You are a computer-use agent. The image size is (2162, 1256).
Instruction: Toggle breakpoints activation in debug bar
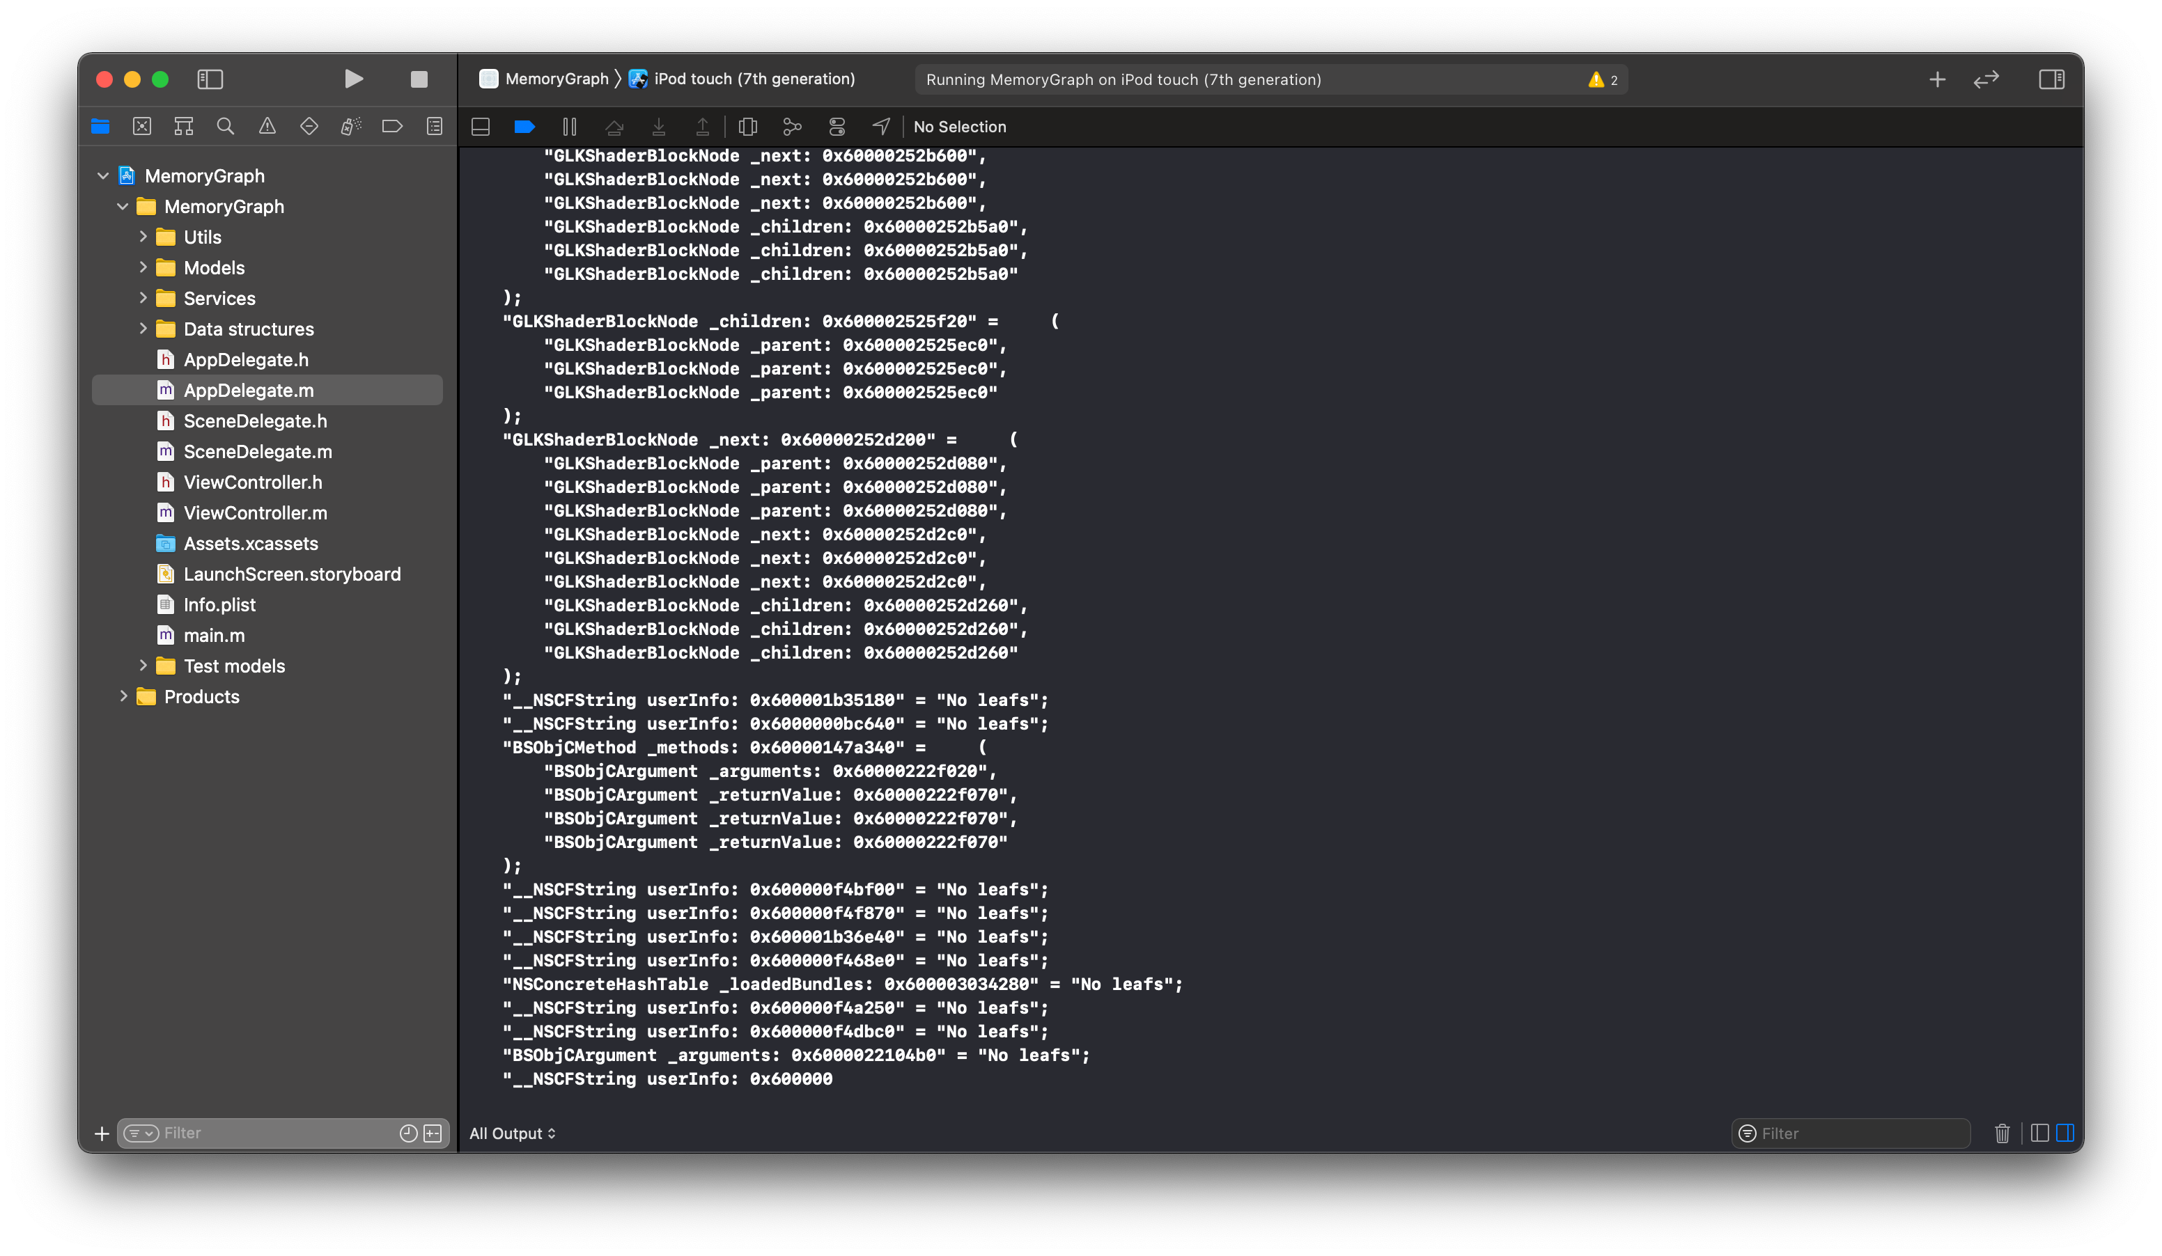[524, 127]
